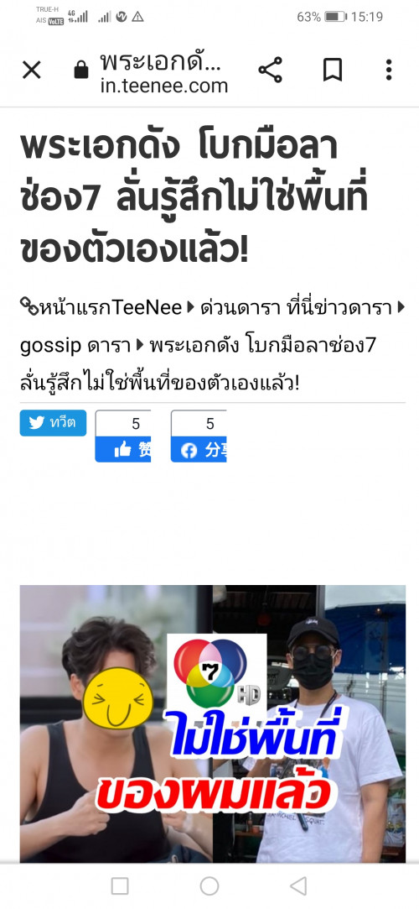
Task: Tap the Android recent apps square button
Action: [x=120, y=885]
